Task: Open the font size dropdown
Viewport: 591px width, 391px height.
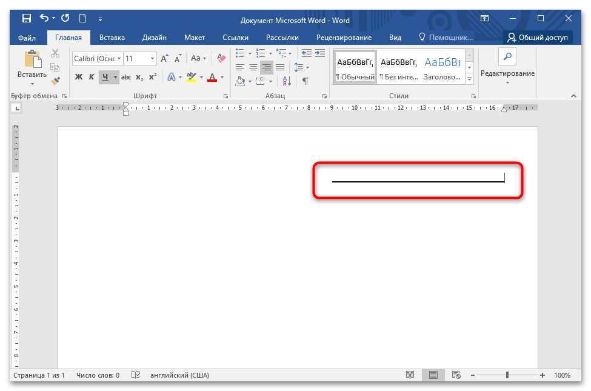Action: pyautogui.click(x=152, y=59)
